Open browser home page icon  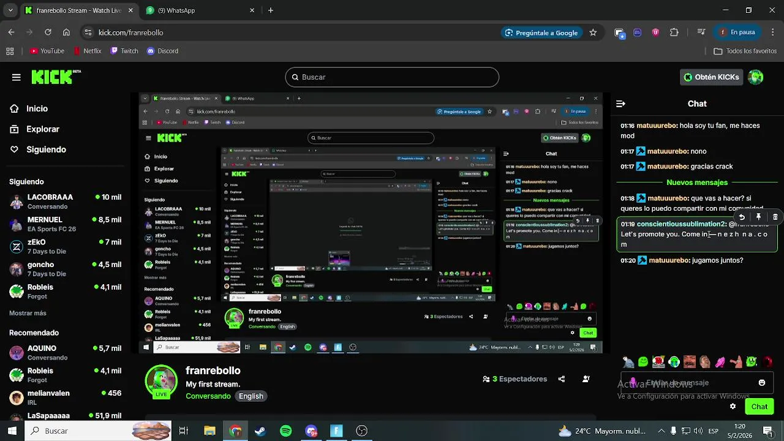(66, 32)
